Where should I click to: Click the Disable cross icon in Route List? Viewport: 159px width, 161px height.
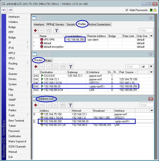(x=55, y=66)
